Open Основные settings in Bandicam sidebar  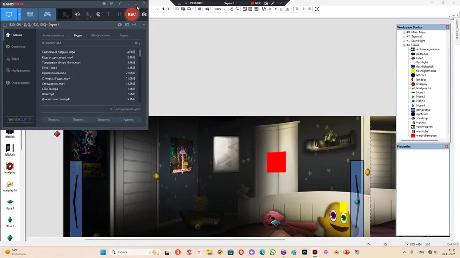point(18,47)
